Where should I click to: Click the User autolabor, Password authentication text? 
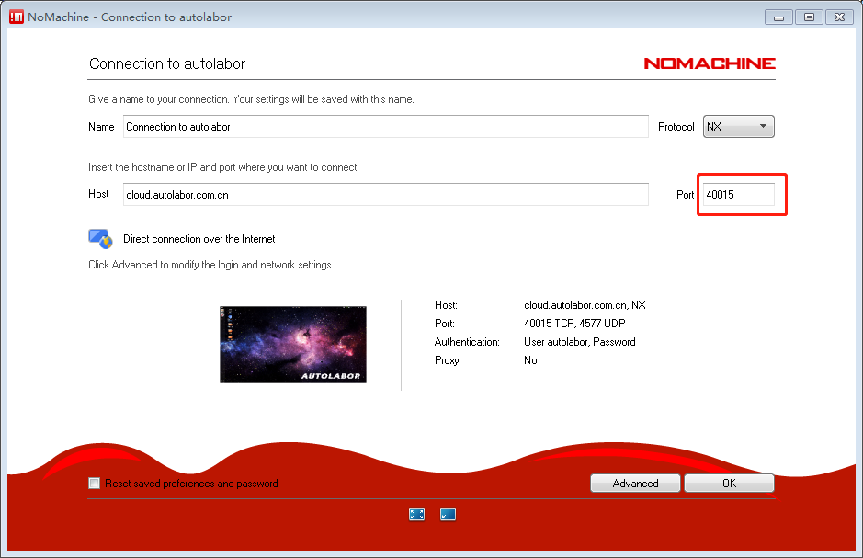pyautogui.click(x=579, y=342)
